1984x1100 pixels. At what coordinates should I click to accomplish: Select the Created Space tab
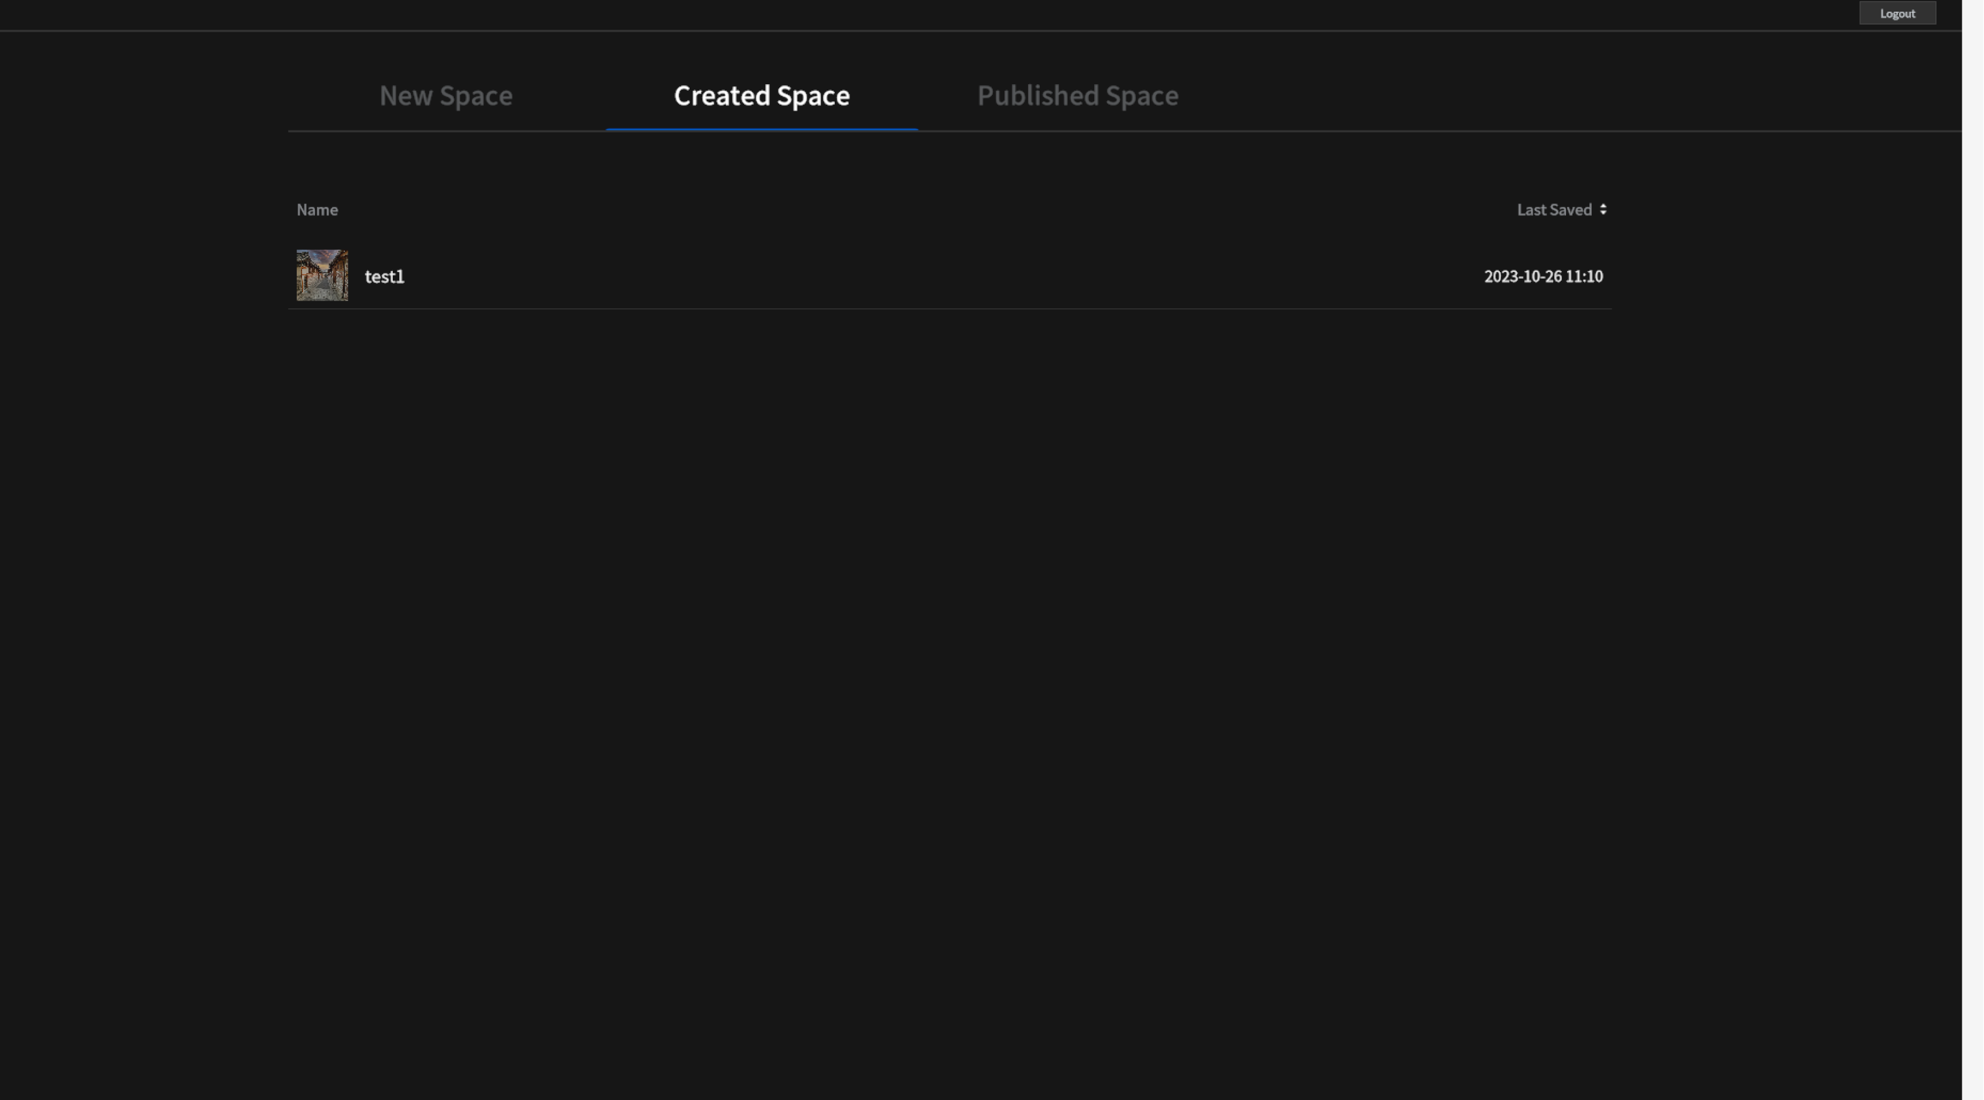(762, 95)
